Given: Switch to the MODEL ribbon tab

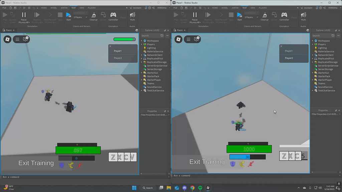Looking at the screenshot, I should [53, 8].
